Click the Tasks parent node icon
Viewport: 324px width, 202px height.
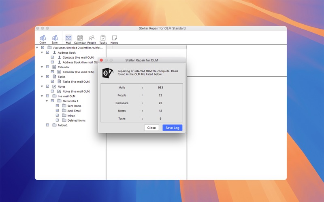54,76
